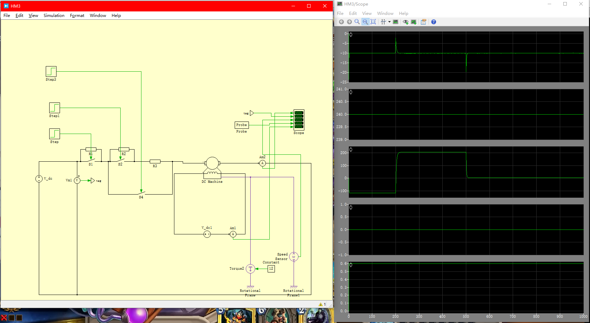This screenshot has height=323, width=590.
Task: Select the V_dc1 voltage source
Action: [x=207, y=234]
